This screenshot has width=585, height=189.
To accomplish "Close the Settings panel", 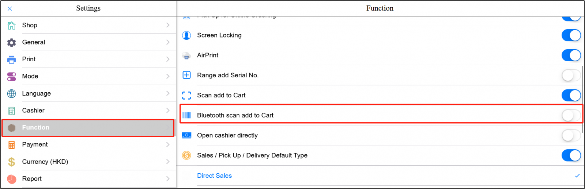I will pyautogui.click(x=10, y=8).
